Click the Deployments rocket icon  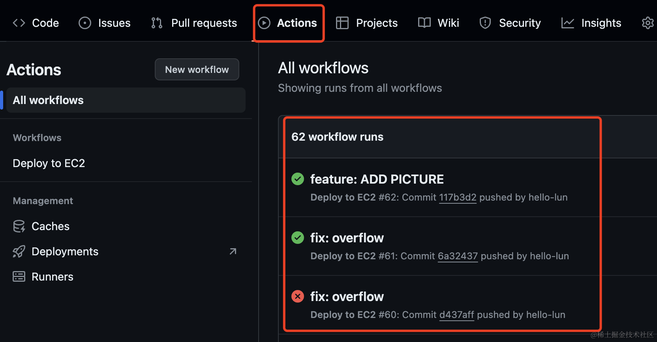(x=19, y=251)
